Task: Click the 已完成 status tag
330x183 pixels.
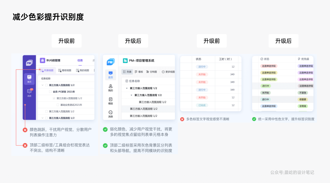Action: (x=202, y=105)
